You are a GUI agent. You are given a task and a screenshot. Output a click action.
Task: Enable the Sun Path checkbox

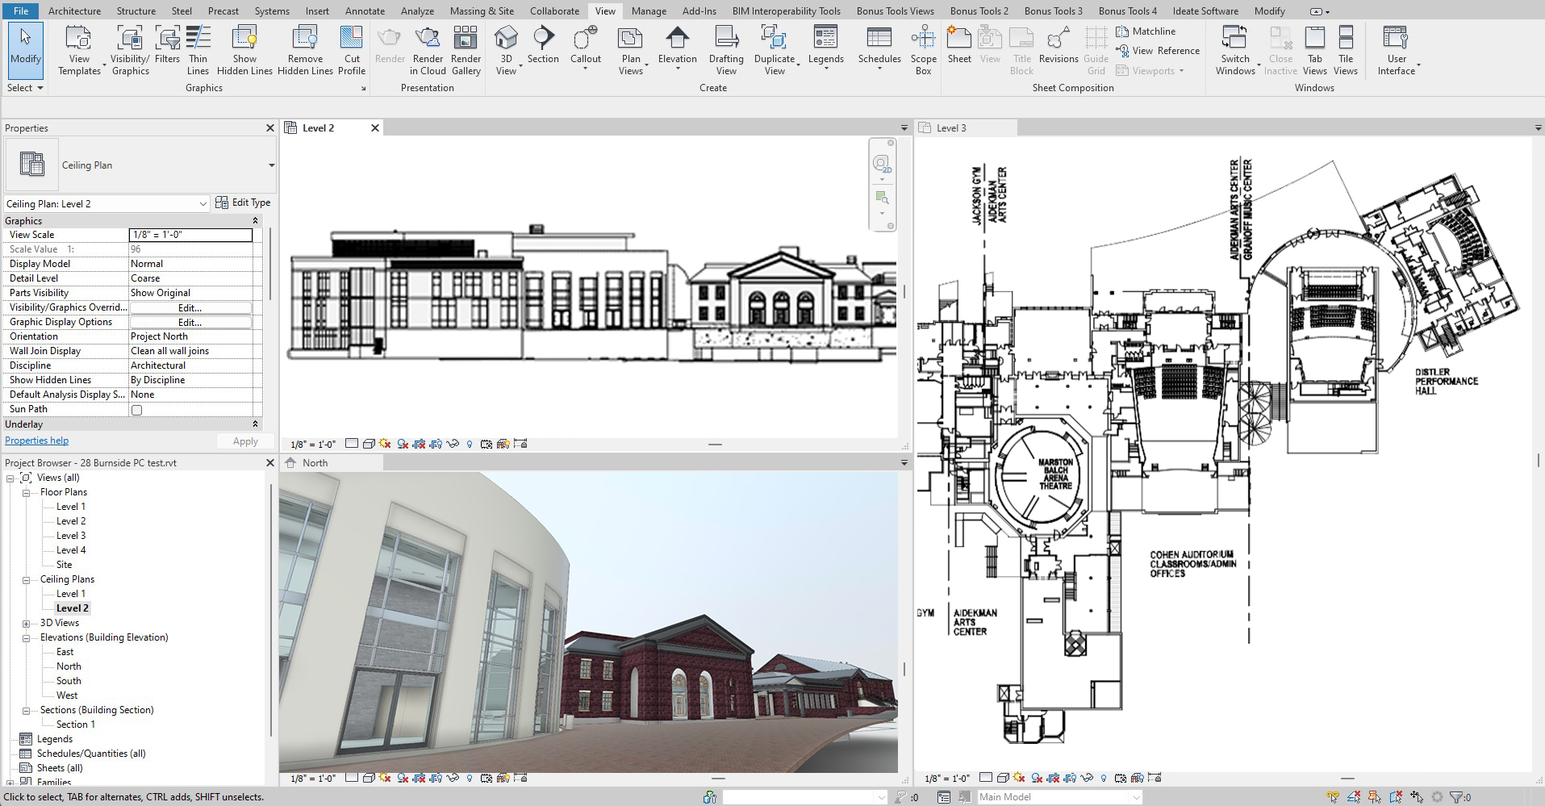pos(136,410)
